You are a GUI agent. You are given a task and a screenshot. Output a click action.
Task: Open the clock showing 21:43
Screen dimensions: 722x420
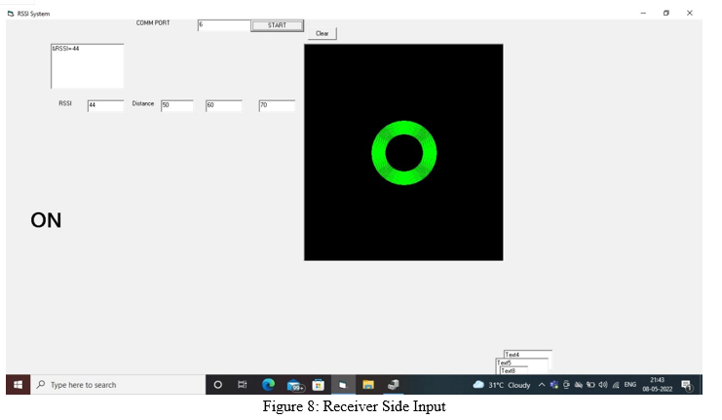[x=658, y=385]
